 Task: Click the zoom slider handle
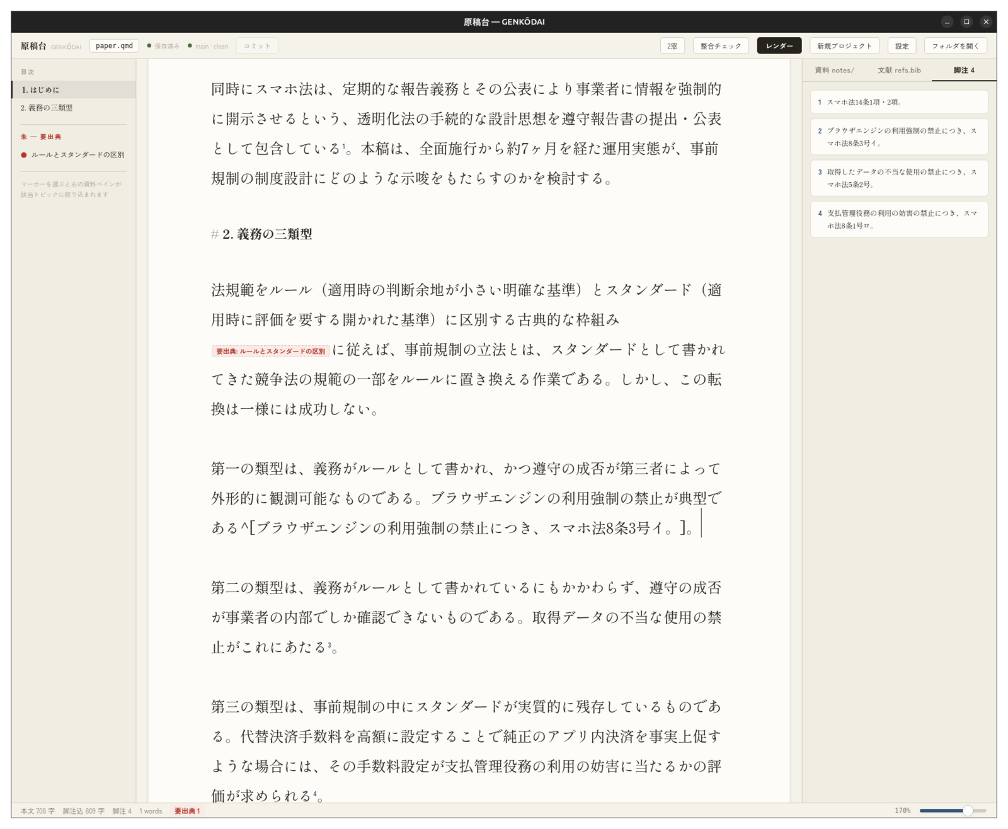(968, 811)
